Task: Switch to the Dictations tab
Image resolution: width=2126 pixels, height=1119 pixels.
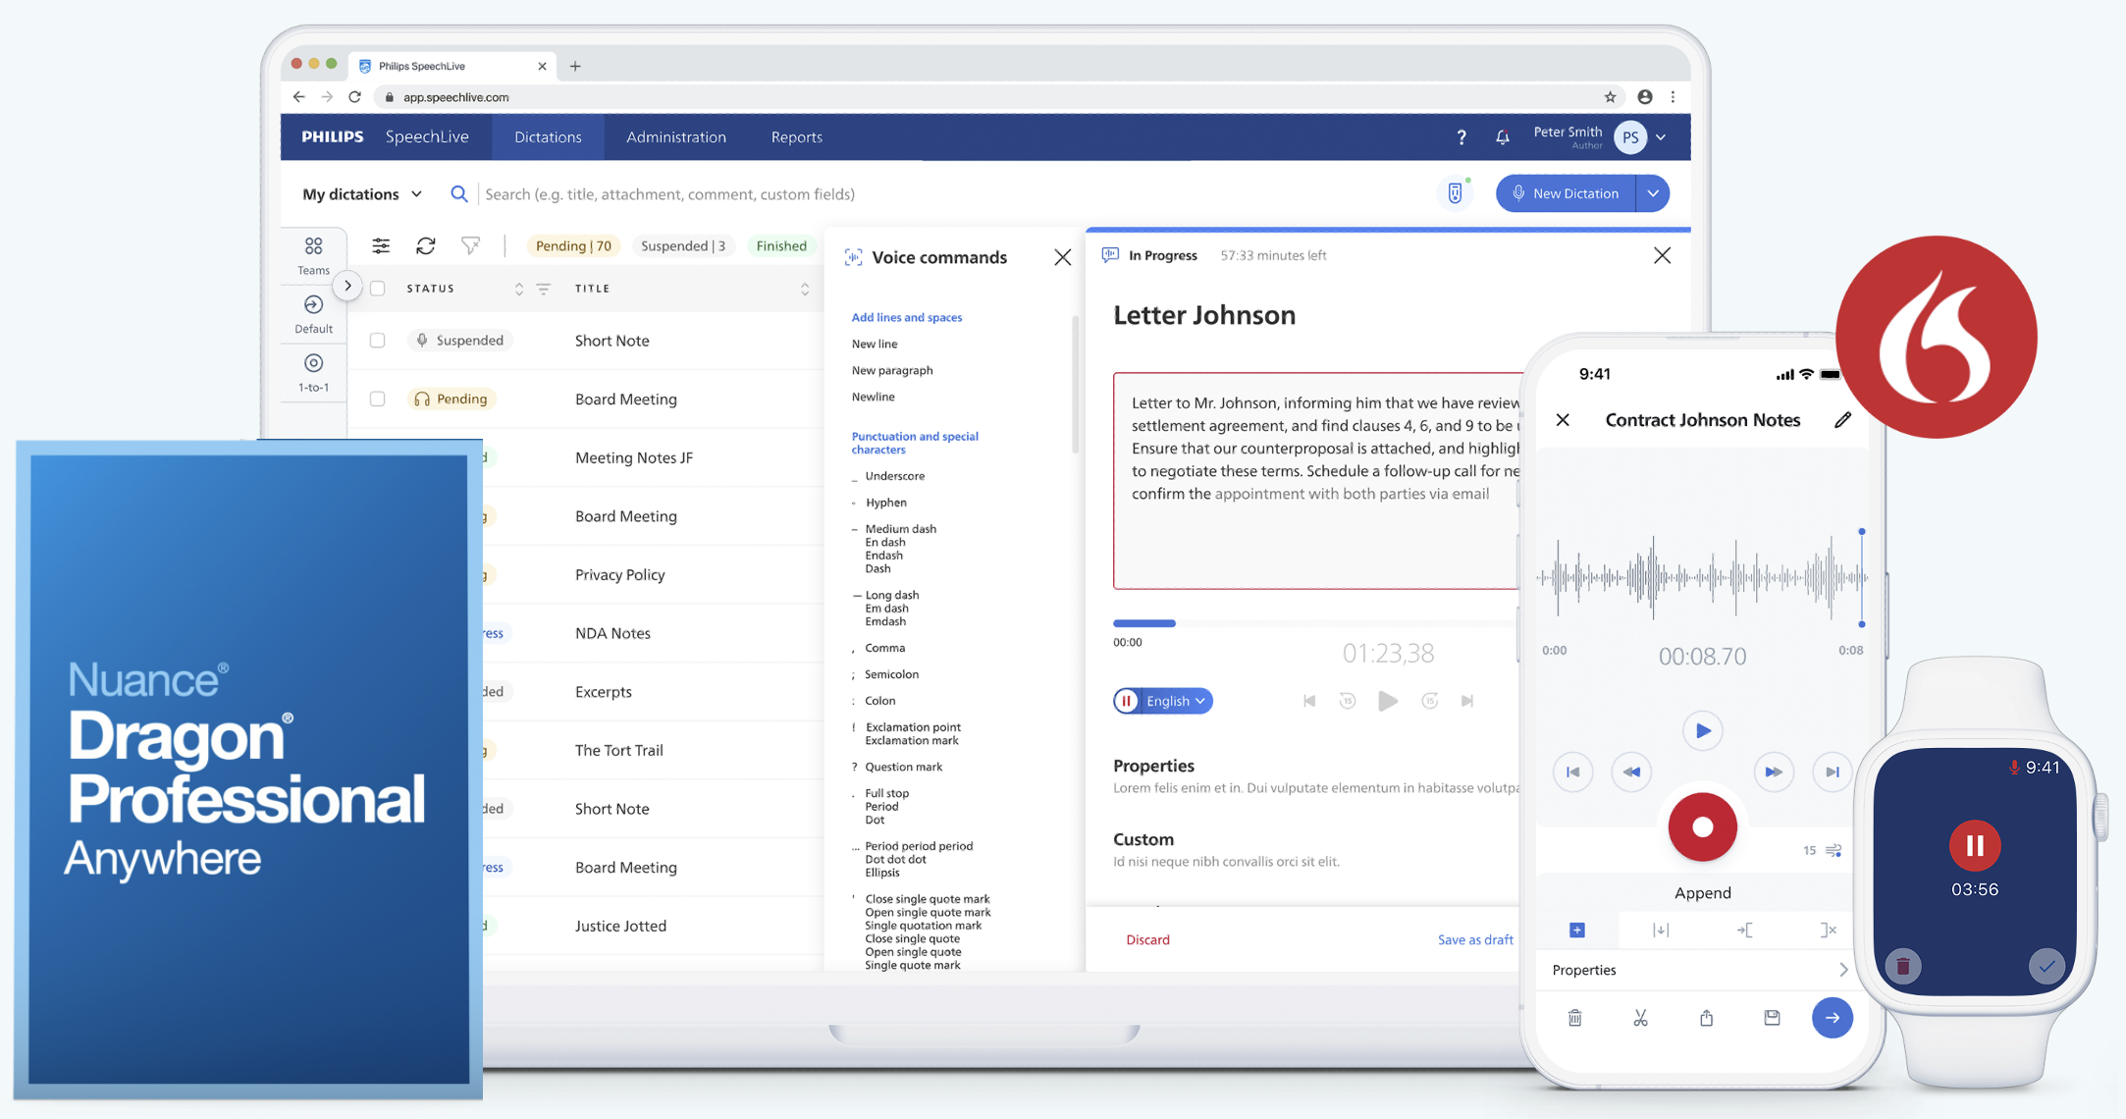Action: (x=548, y=137)
